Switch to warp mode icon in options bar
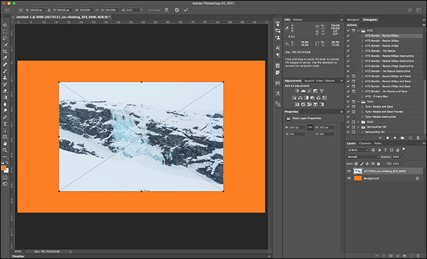This screenshot has height=259, width=427. pos(166,10)
